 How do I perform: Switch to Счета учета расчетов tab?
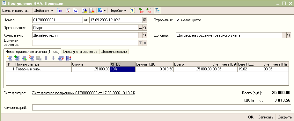click(80, 52)
